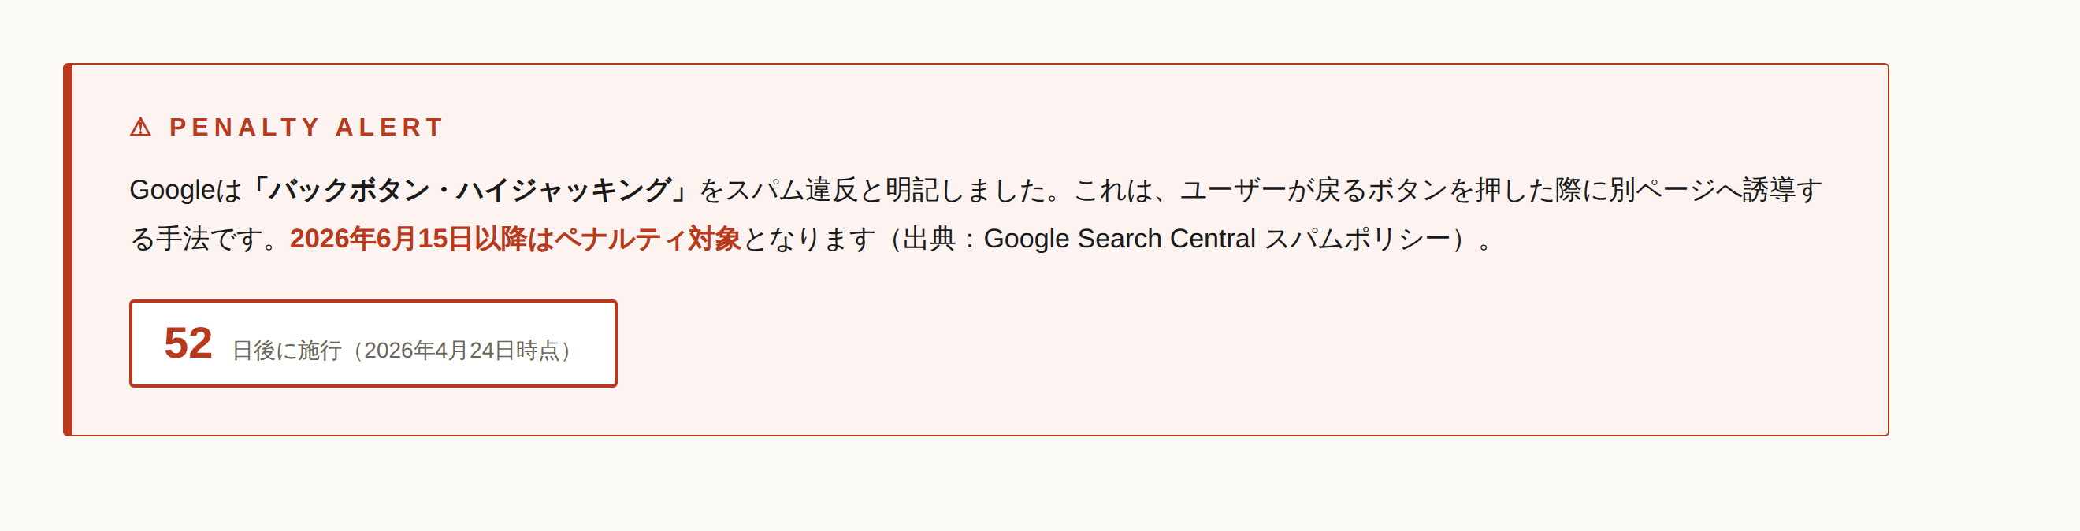This screenshot has height=531, width=2080.
Task: Click the 2026年4月24日時点 date note
Action: pyautogui.click(x=461, y=351)
